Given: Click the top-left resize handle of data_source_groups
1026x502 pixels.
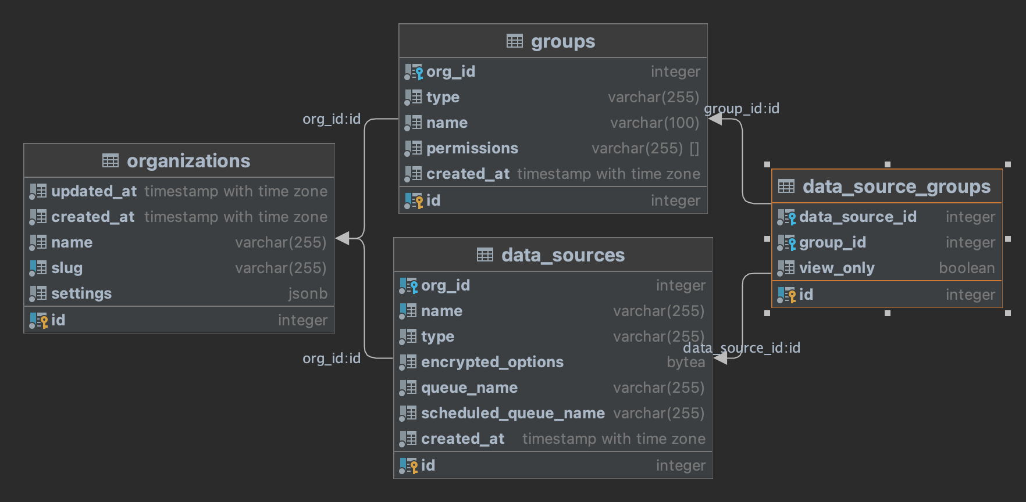Looking at the screenshot, I should tap(767, 164).
